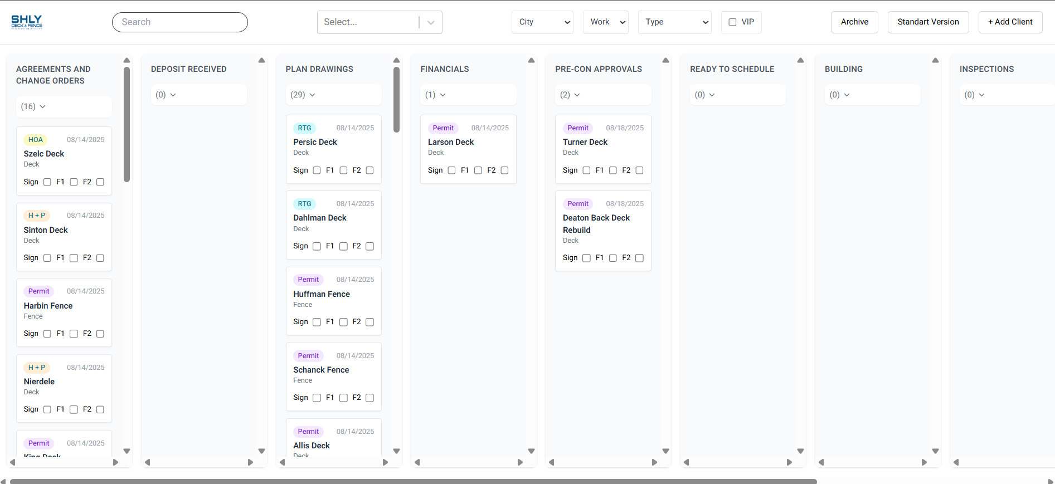Mark F1 on the Harbin Fence card
This screenshot has width=1055, height=484.
pyautogui.click(x=74, y=334)
